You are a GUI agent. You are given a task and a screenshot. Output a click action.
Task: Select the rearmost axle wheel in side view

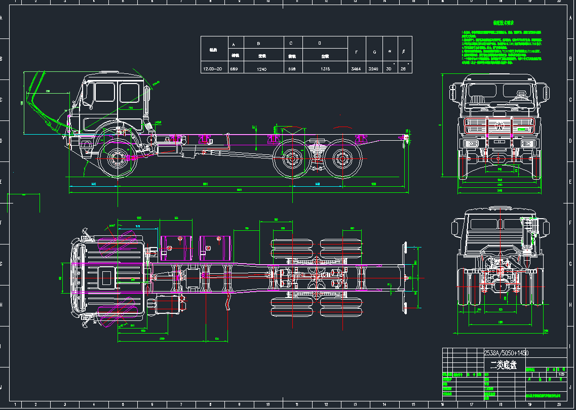click(x=342, y=159)
